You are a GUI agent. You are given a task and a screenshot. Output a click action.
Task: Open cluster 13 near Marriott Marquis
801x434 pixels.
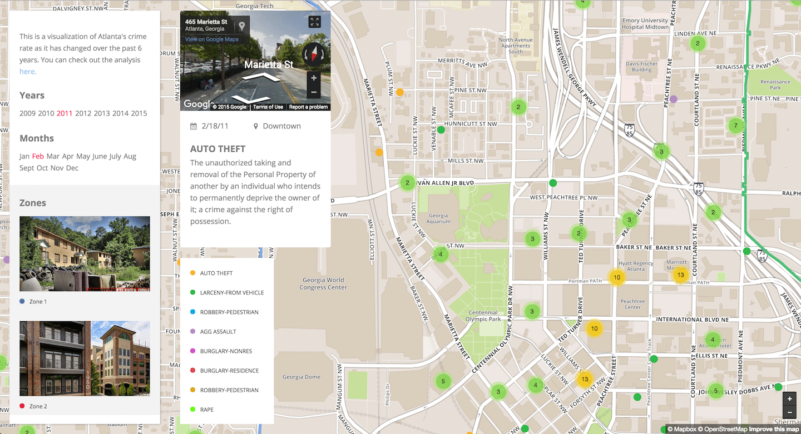tap(680, 275)
